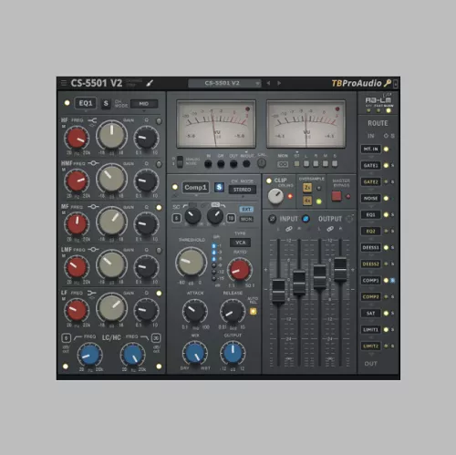456x455 pixels.
Task: Flip the analog mode switch
Action: click(180, 161)
